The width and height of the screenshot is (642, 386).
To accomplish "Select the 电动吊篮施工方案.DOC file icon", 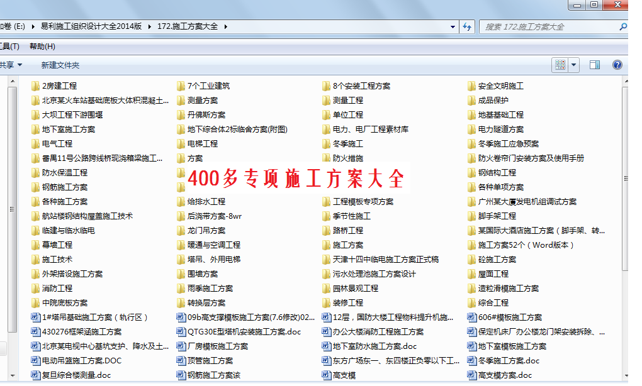I will [x=36, y=361].
